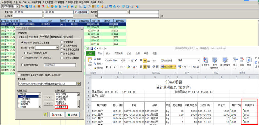259x125 pixels.
Task: Open the Excel 插入 ribbon tab
Action: [108, 53]
